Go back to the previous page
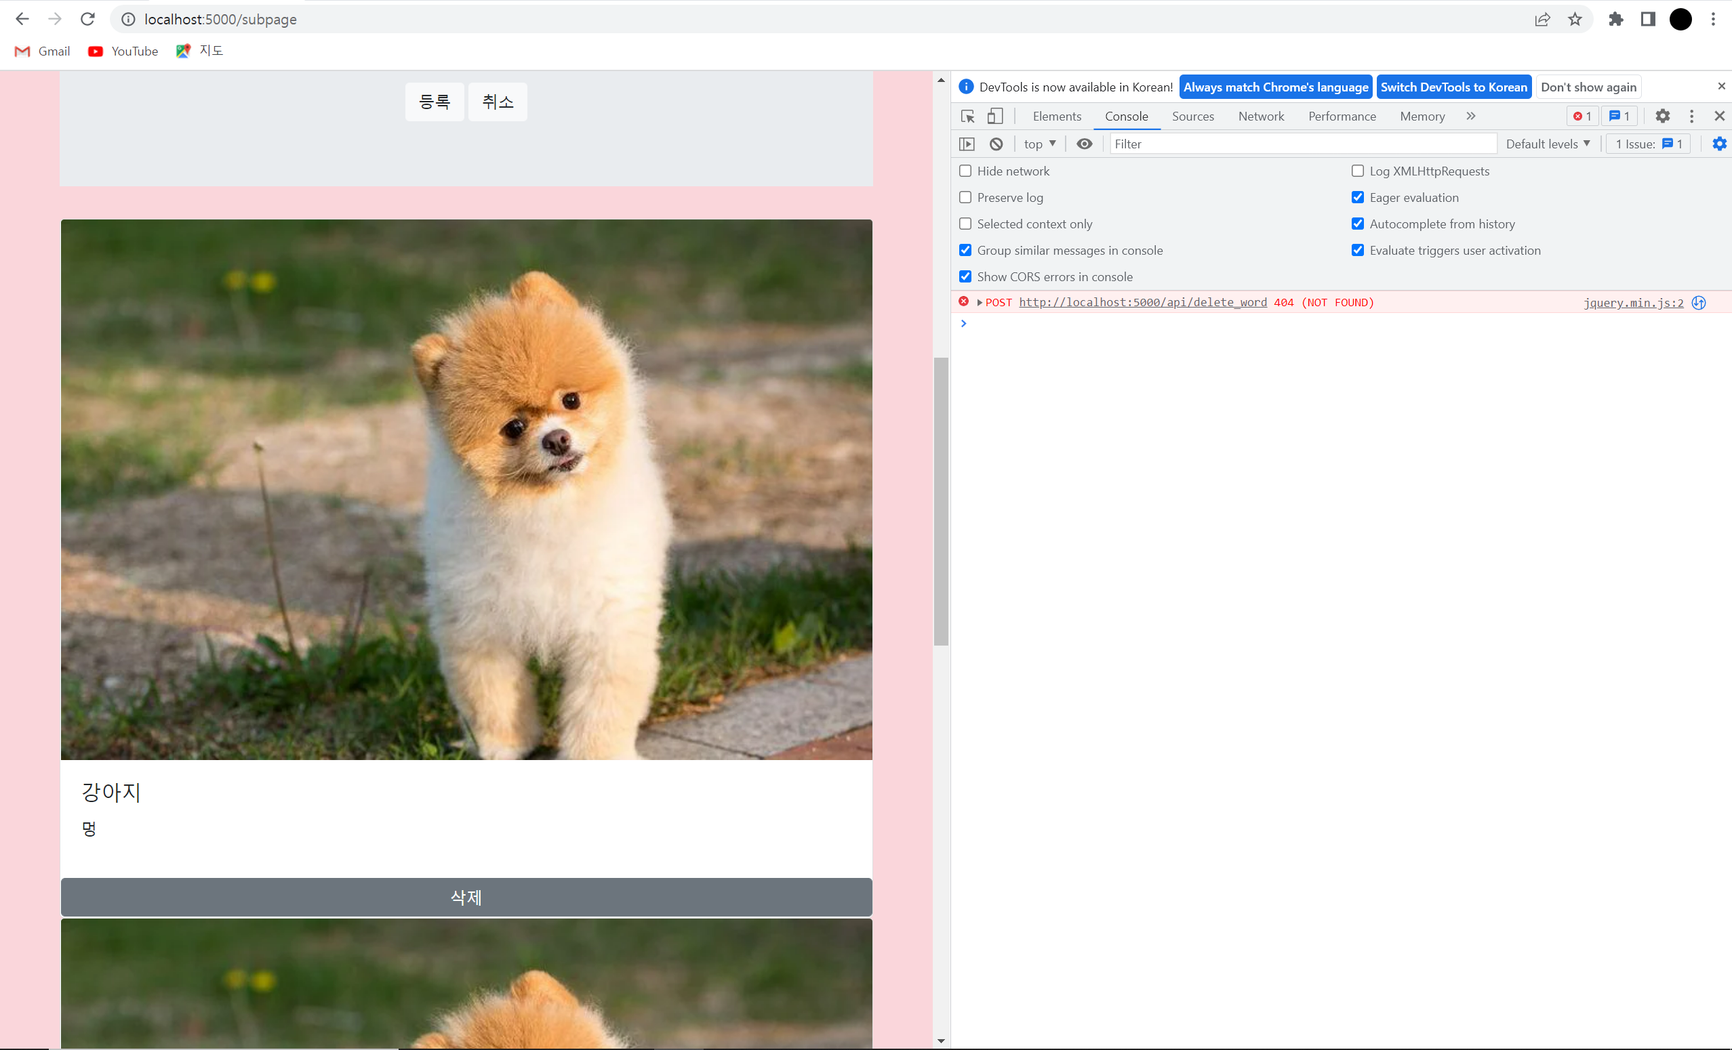The height and width of the screenshot is (1050, 1732). pyautogui.click(x=22, y=19)
